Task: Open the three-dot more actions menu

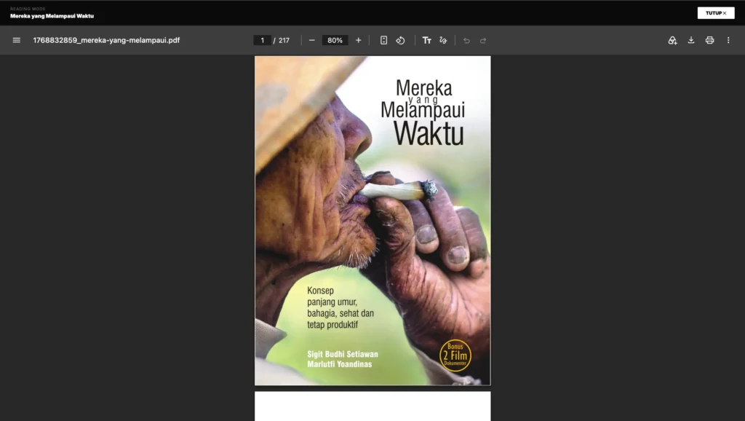Action: click(728, 41)
